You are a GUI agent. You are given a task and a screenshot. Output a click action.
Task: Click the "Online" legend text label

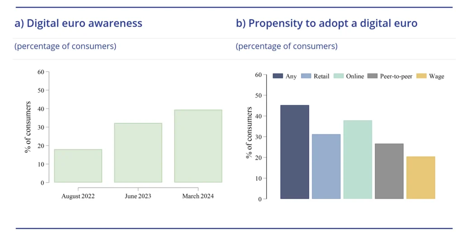tap(355, 76)
